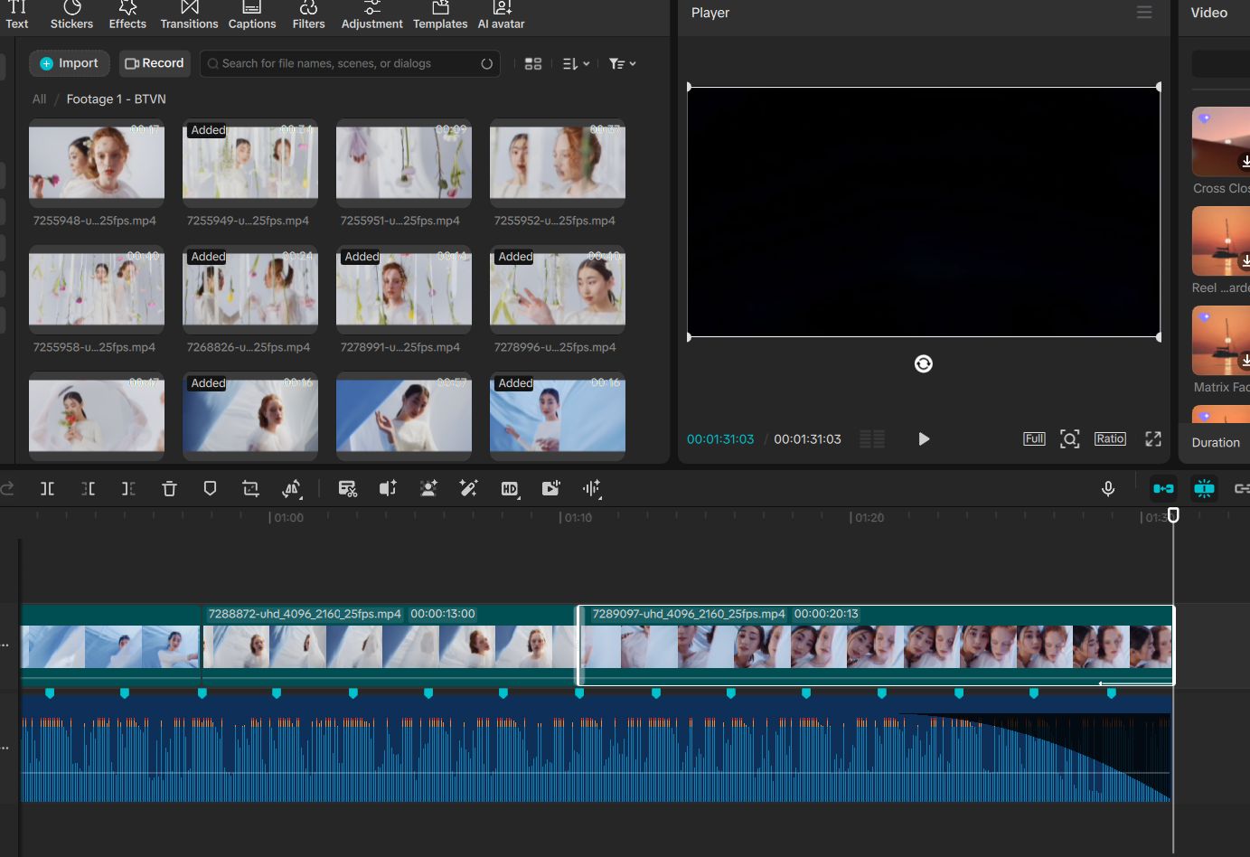
Task: Open the Player panel menu
Action: pos(1144,13)
